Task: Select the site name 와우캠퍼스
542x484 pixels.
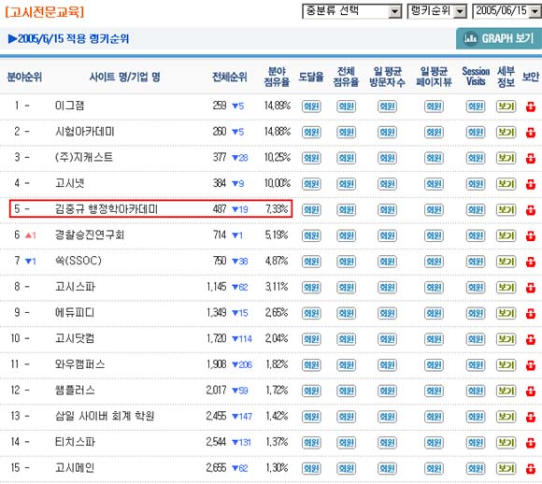Action: coord(79,364)
